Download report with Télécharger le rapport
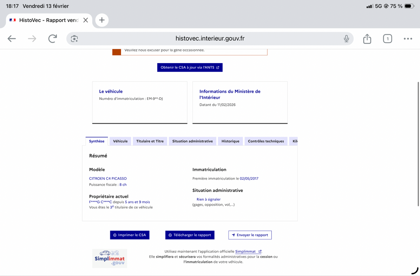Image resolution: width=420 pixels, height=276 pixels. point(190,235)
